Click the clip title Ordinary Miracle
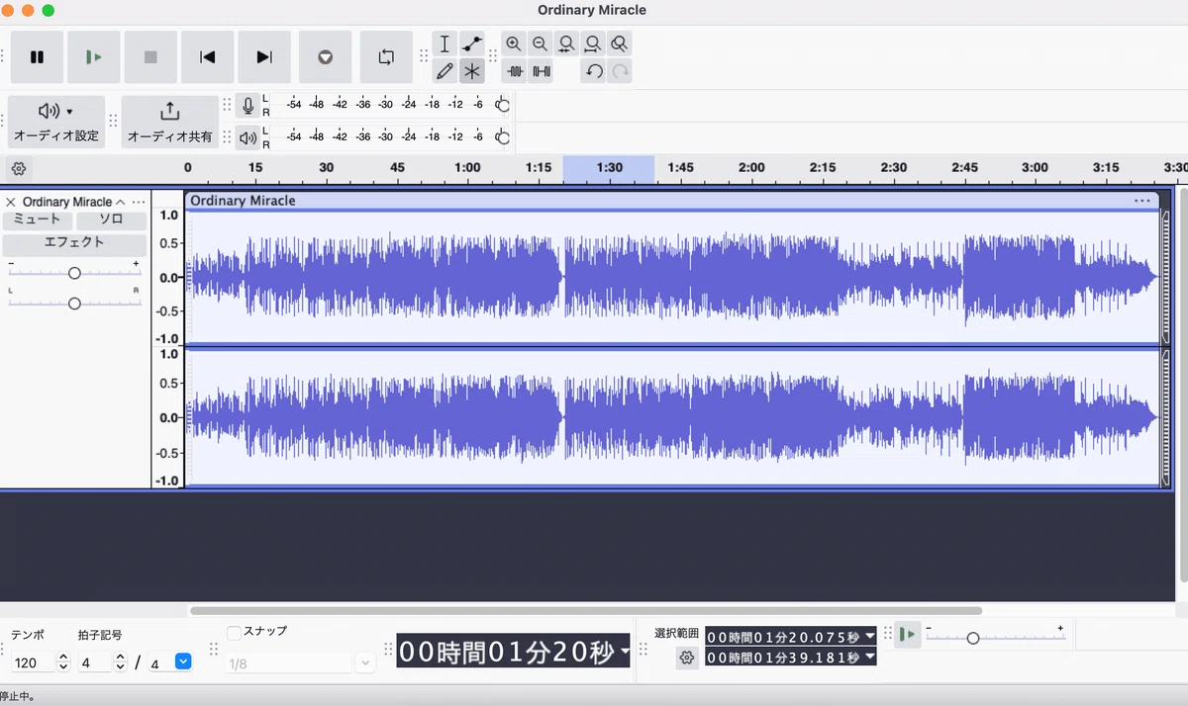The width and height of the screenshot is (1188, 706). coord(243,201)
